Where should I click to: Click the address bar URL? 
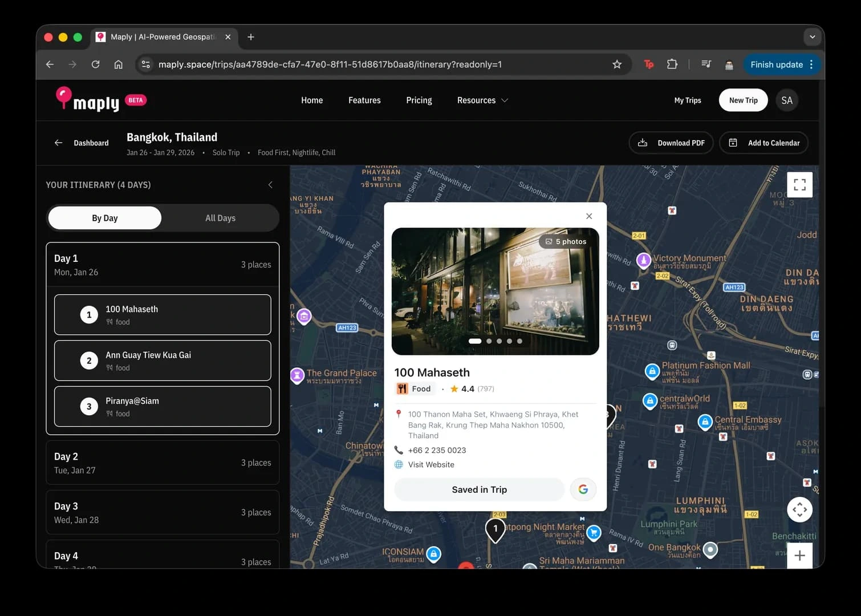click(x=330, y=64)
